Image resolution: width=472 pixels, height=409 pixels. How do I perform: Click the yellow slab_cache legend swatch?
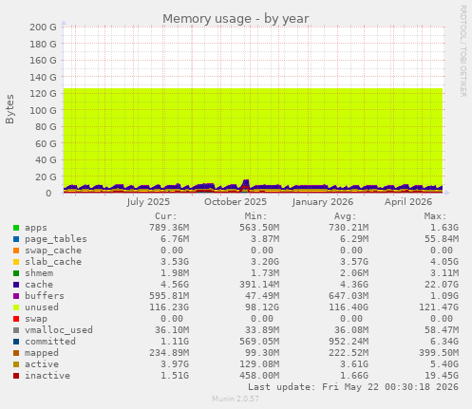(x=16, y=262)
